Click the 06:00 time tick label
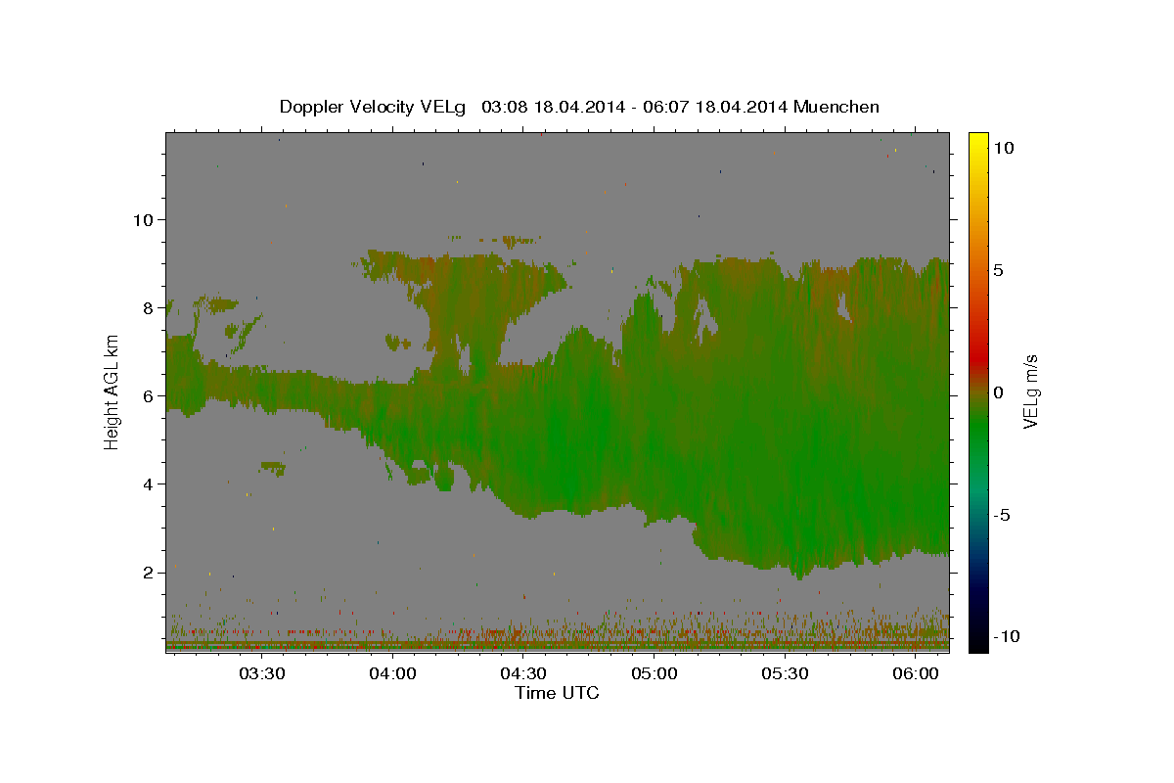This screenshot has width=1174, height=783. coord(915,673)
